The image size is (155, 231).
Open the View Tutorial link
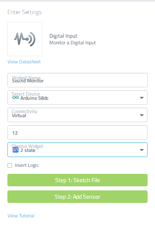pyautogui.click(x=21, y=216)
